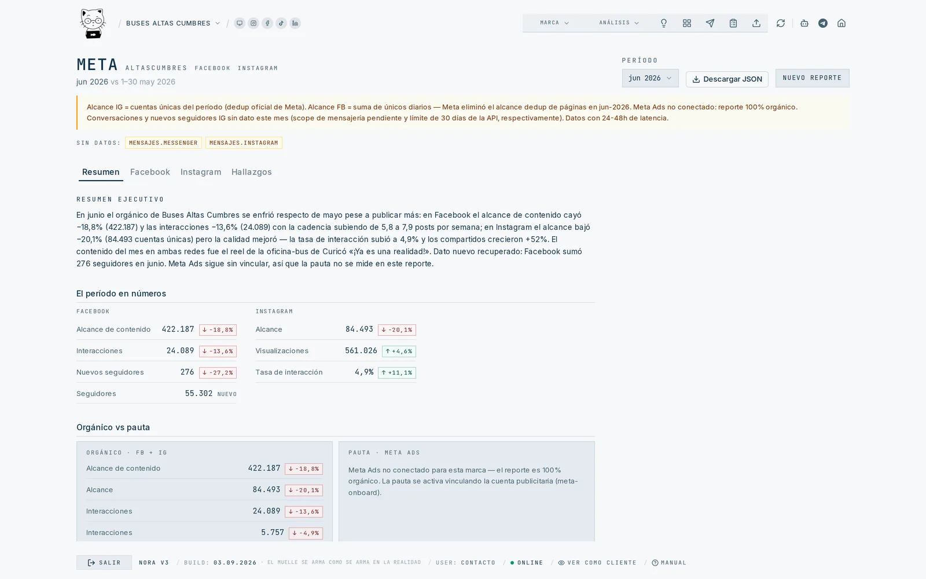Click the 'ORGÁNICO · FB + IG' card label
This screenshot has width=926, height=579.
click(x=127, y=453)
